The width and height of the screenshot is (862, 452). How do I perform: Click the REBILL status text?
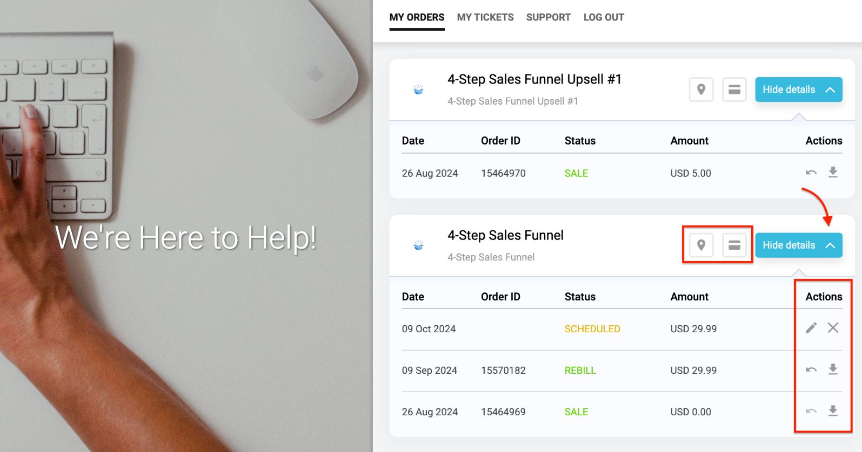(580, 371)
